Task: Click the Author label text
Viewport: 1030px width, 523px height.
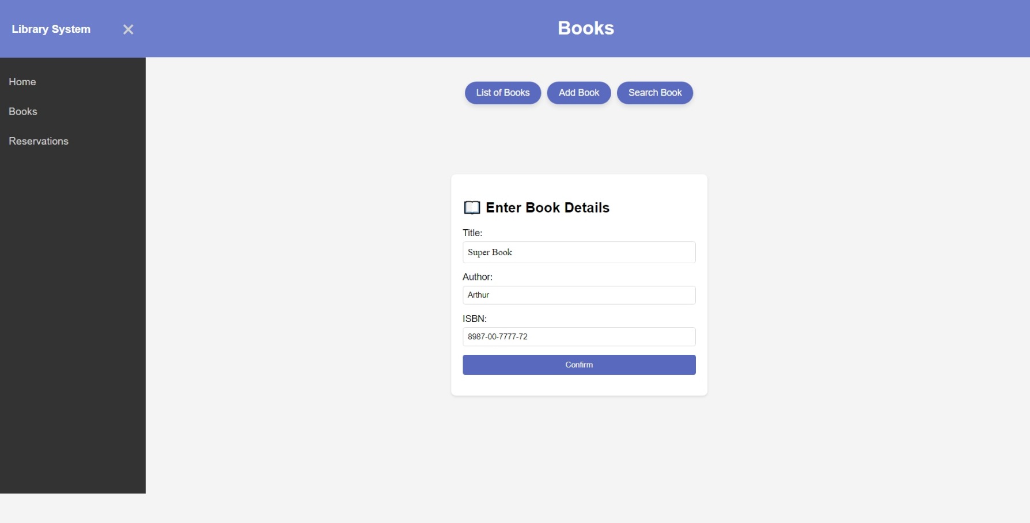Action: [x=478, y=276]
